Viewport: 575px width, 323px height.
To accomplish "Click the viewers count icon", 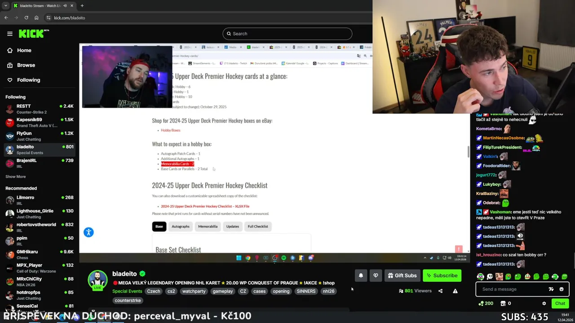I will click(x=401, y=291).
